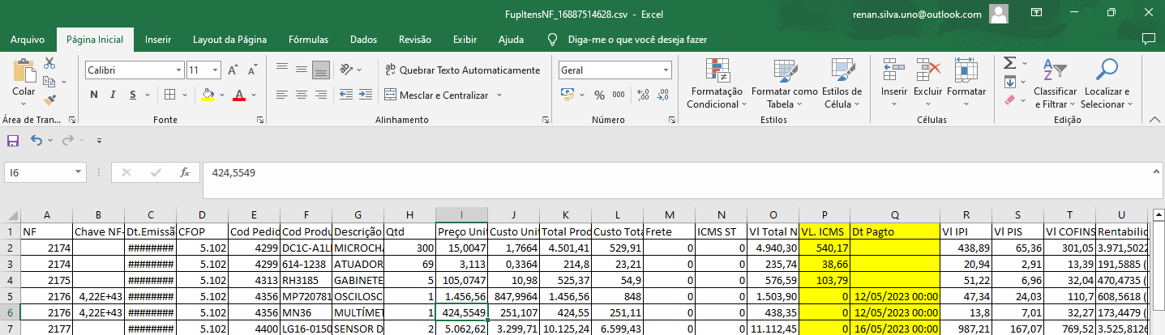
Task: Select the Format Painter brush
Action: (49, 100)
